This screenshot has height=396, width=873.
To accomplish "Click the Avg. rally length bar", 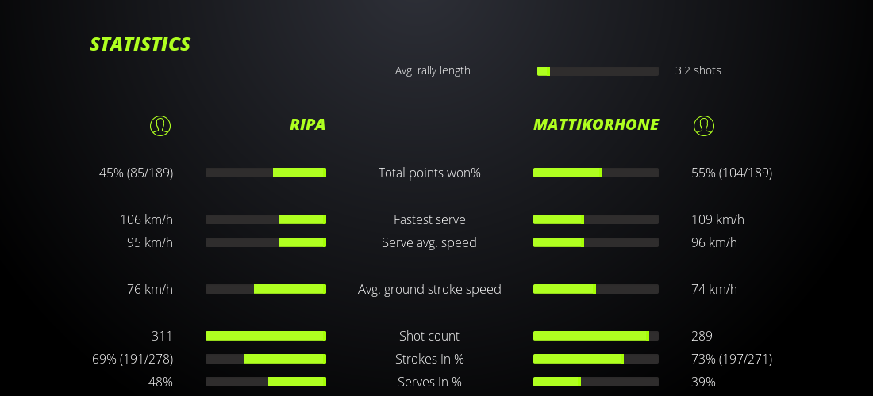I will (598, 71).
